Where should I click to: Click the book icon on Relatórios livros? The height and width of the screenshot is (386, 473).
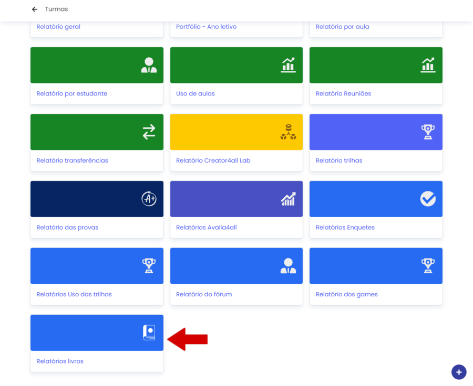coord(149,333)
